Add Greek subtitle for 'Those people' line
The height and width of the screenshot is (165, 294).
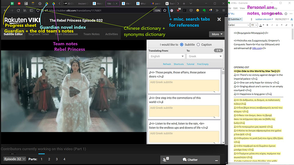pyautogui.click(x=184, y=85)
